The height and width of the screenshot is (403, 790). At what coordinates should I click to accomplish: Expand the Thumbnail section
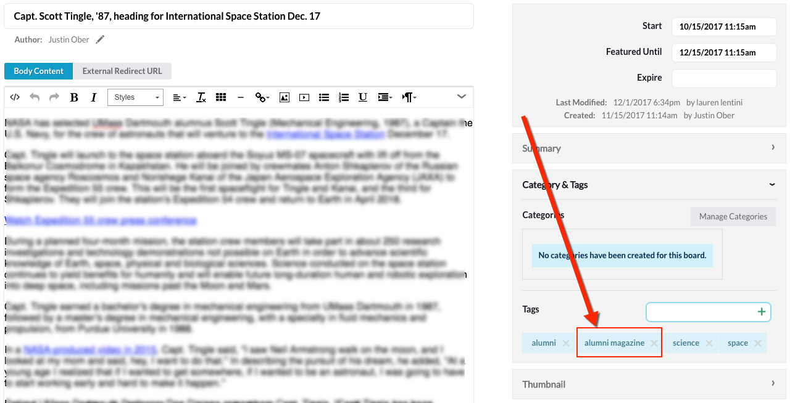click(649, 384)
